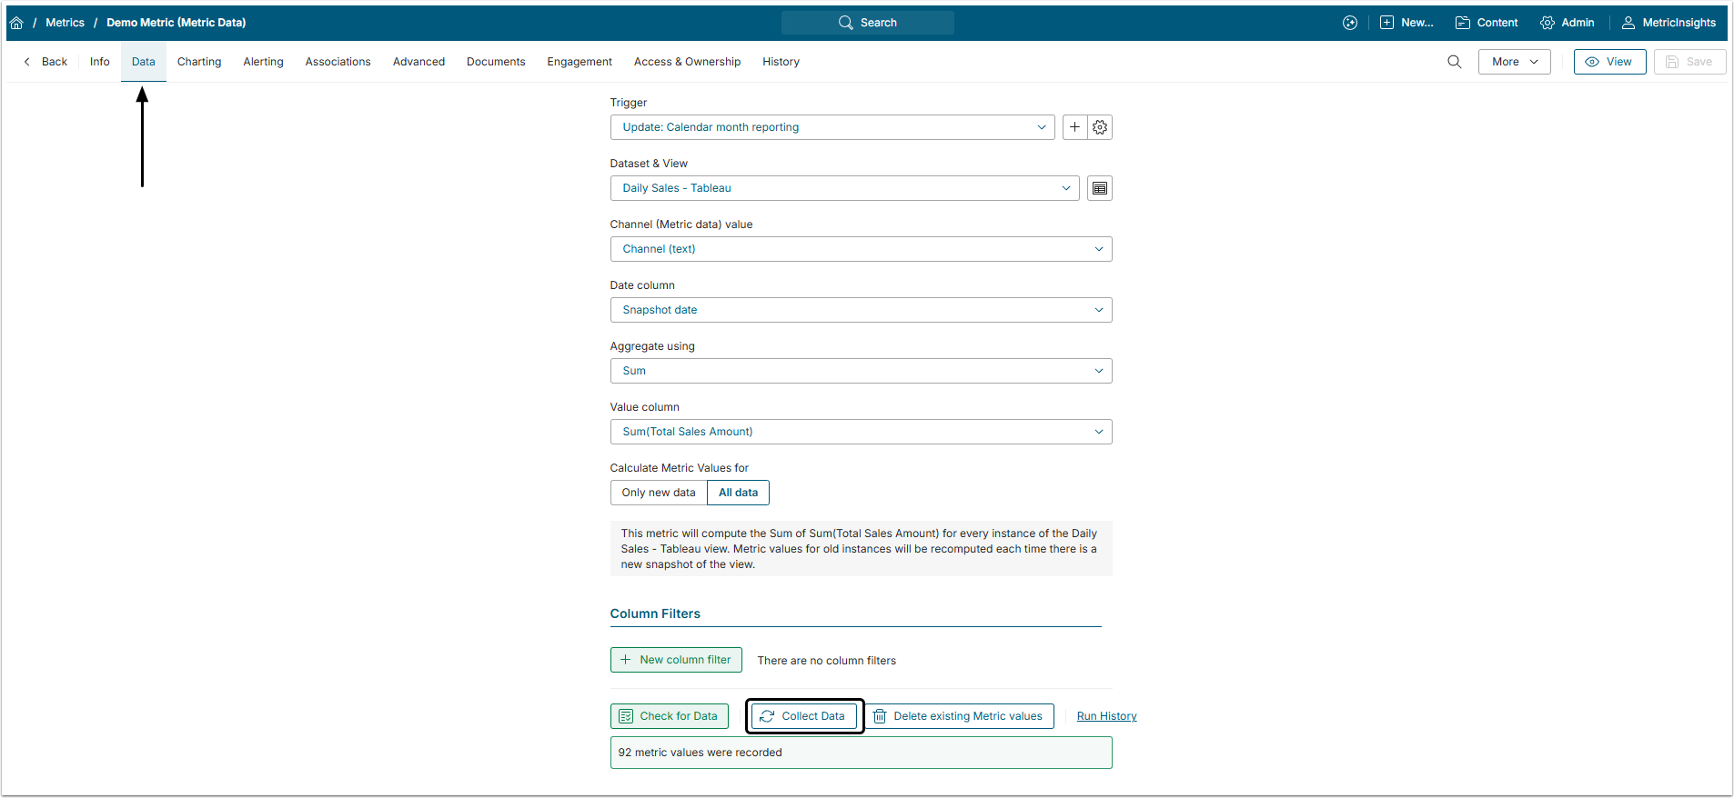Click the search magnifier beside More

[x=1455, y=62]
